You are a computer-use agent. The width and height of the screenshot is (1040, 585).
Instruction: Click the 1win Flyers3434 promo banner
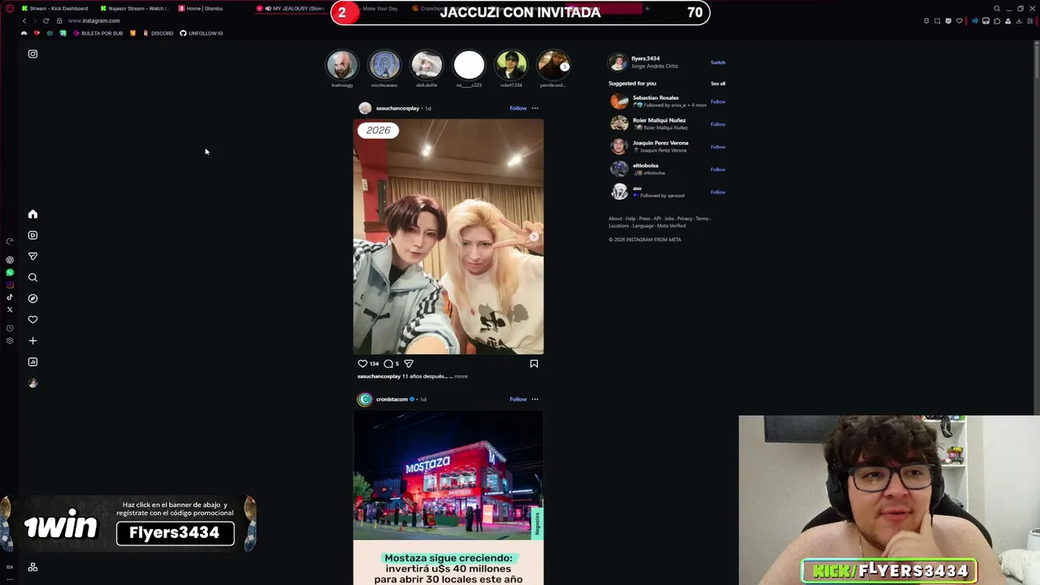point(128,523)
